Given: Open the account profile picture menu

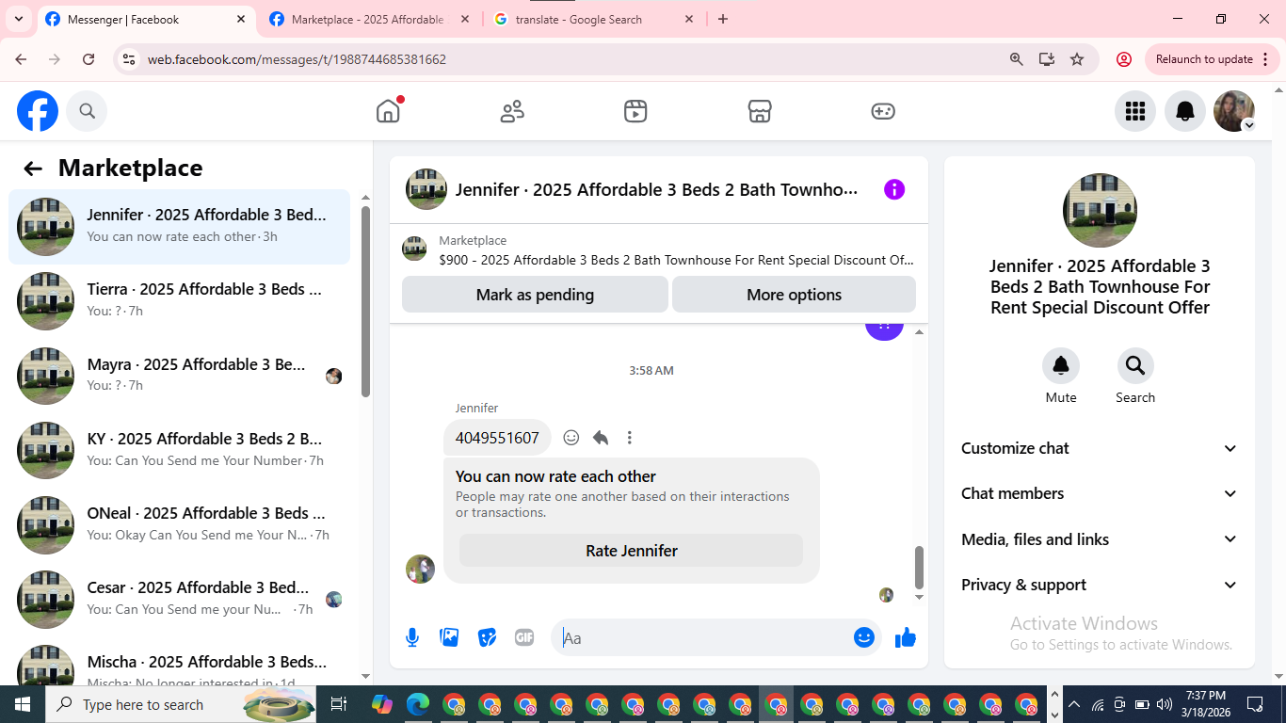Looking at the screenshot, I should point(1234,111).
